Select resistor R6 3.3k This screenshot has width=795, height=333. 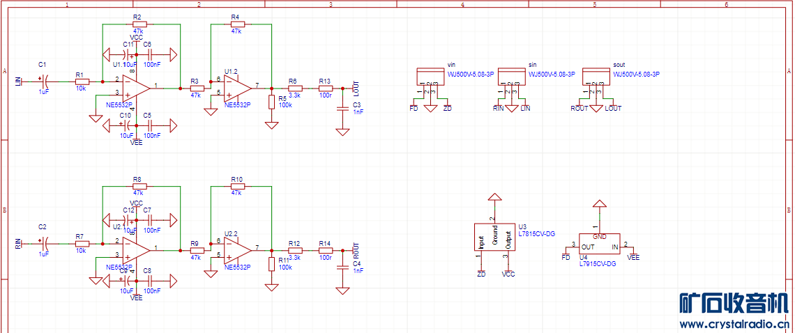click(x=294, y=88)
